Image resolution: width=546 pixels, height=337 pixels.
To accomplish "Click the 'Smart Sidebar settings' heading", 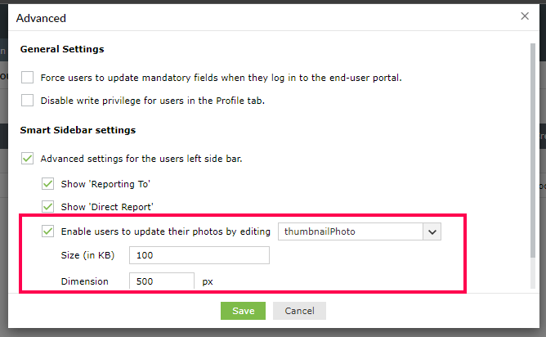I will pos(78,130).
